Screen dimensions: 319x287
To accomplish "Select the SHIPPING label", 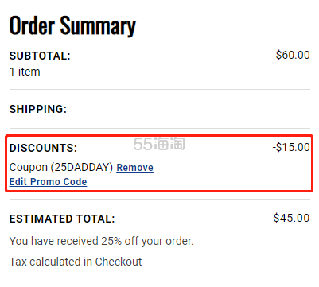I will 38,109.
